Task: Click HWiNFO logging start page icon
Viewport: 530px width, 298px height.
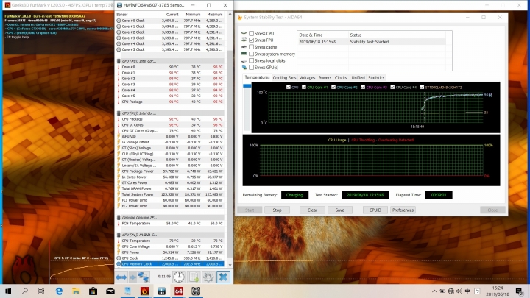Action: [194, 277]
